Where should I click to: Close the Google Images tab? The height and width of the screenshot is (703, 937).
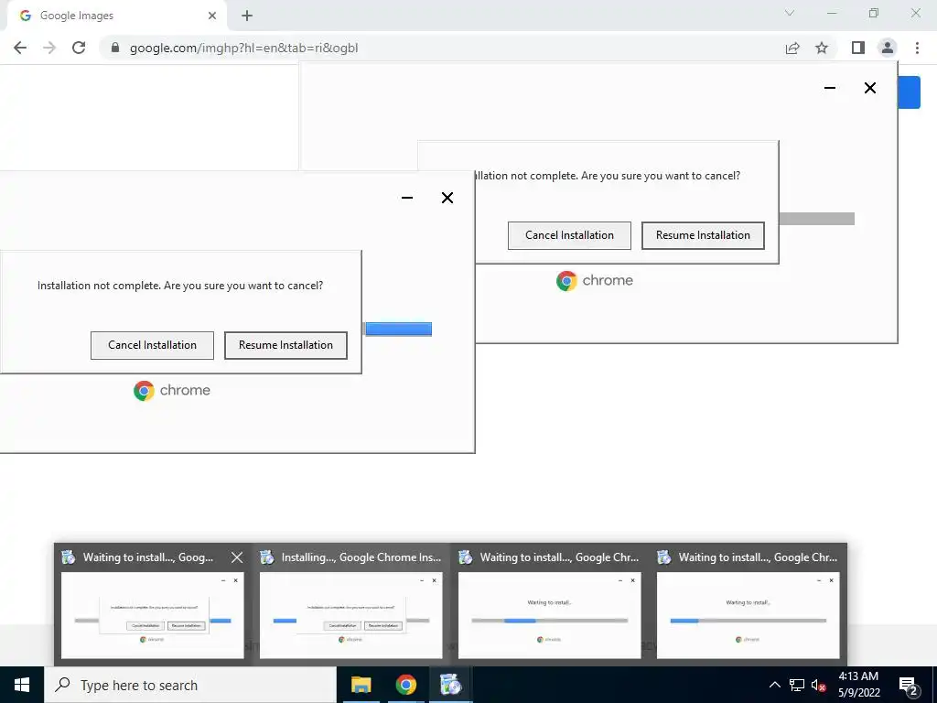pos(212,16)
